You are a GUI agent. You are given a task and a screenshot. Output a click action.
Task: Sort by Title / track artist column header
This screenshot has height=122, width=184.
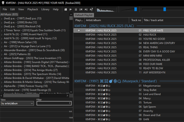click(163, 20)
